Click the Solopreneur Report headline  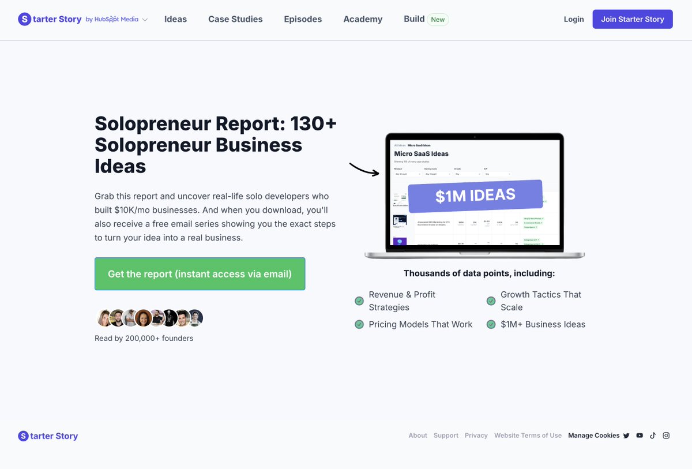tap(216, 145)
